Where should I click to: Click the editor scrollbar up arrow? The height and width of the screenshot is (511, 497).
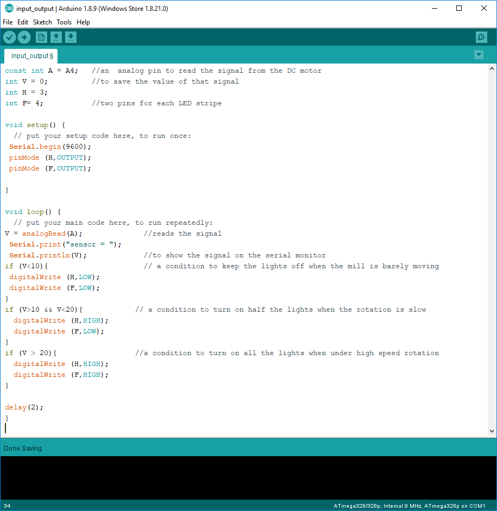click(x=492, y=68)
